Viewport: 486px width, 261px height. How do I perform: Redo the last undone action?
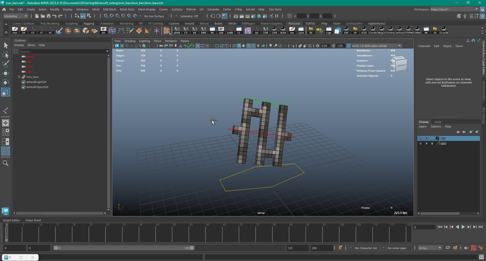click(60, 16)
